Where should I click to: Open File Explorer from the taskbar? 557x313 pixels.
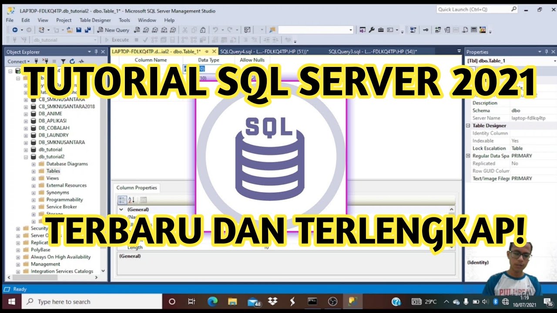(233, 301)
